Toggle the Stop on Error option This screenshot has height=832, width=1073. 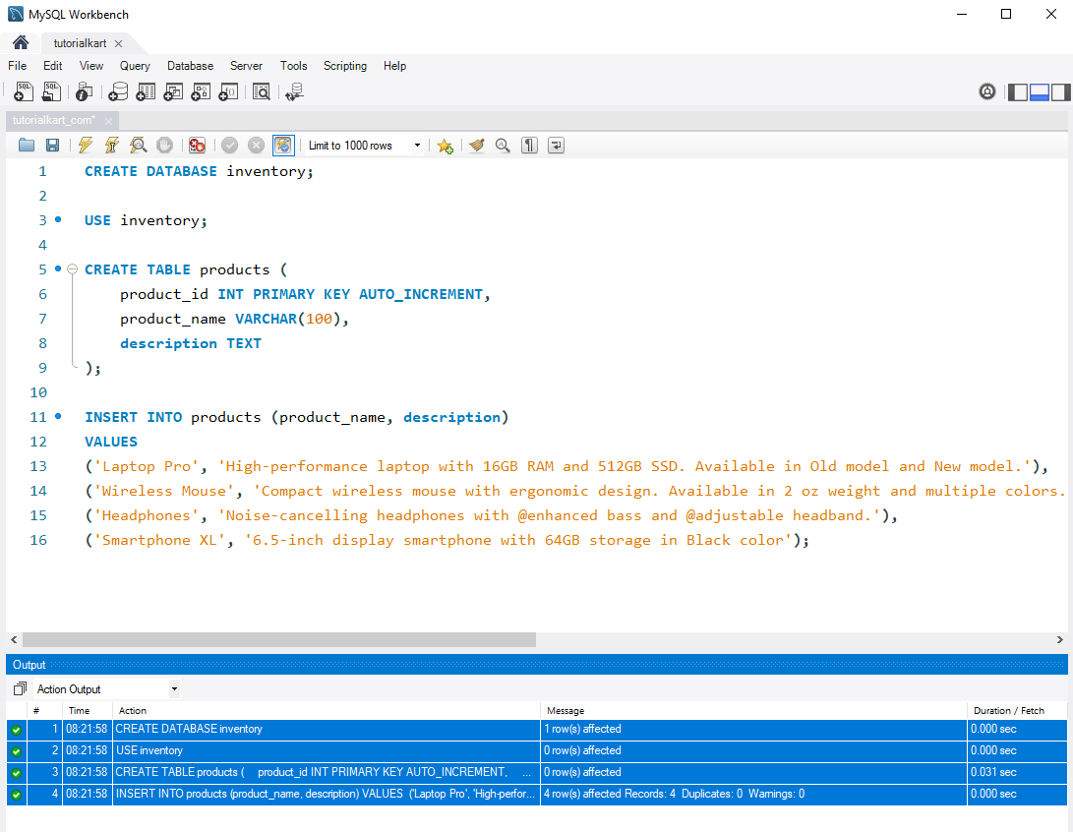tap(196, 145)
